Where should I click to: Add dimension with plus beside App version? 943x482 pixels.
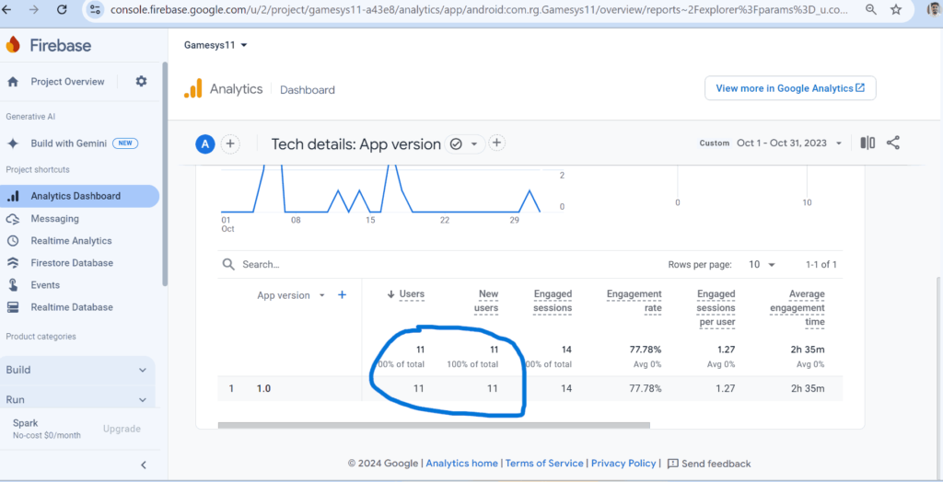pos(342,295)
